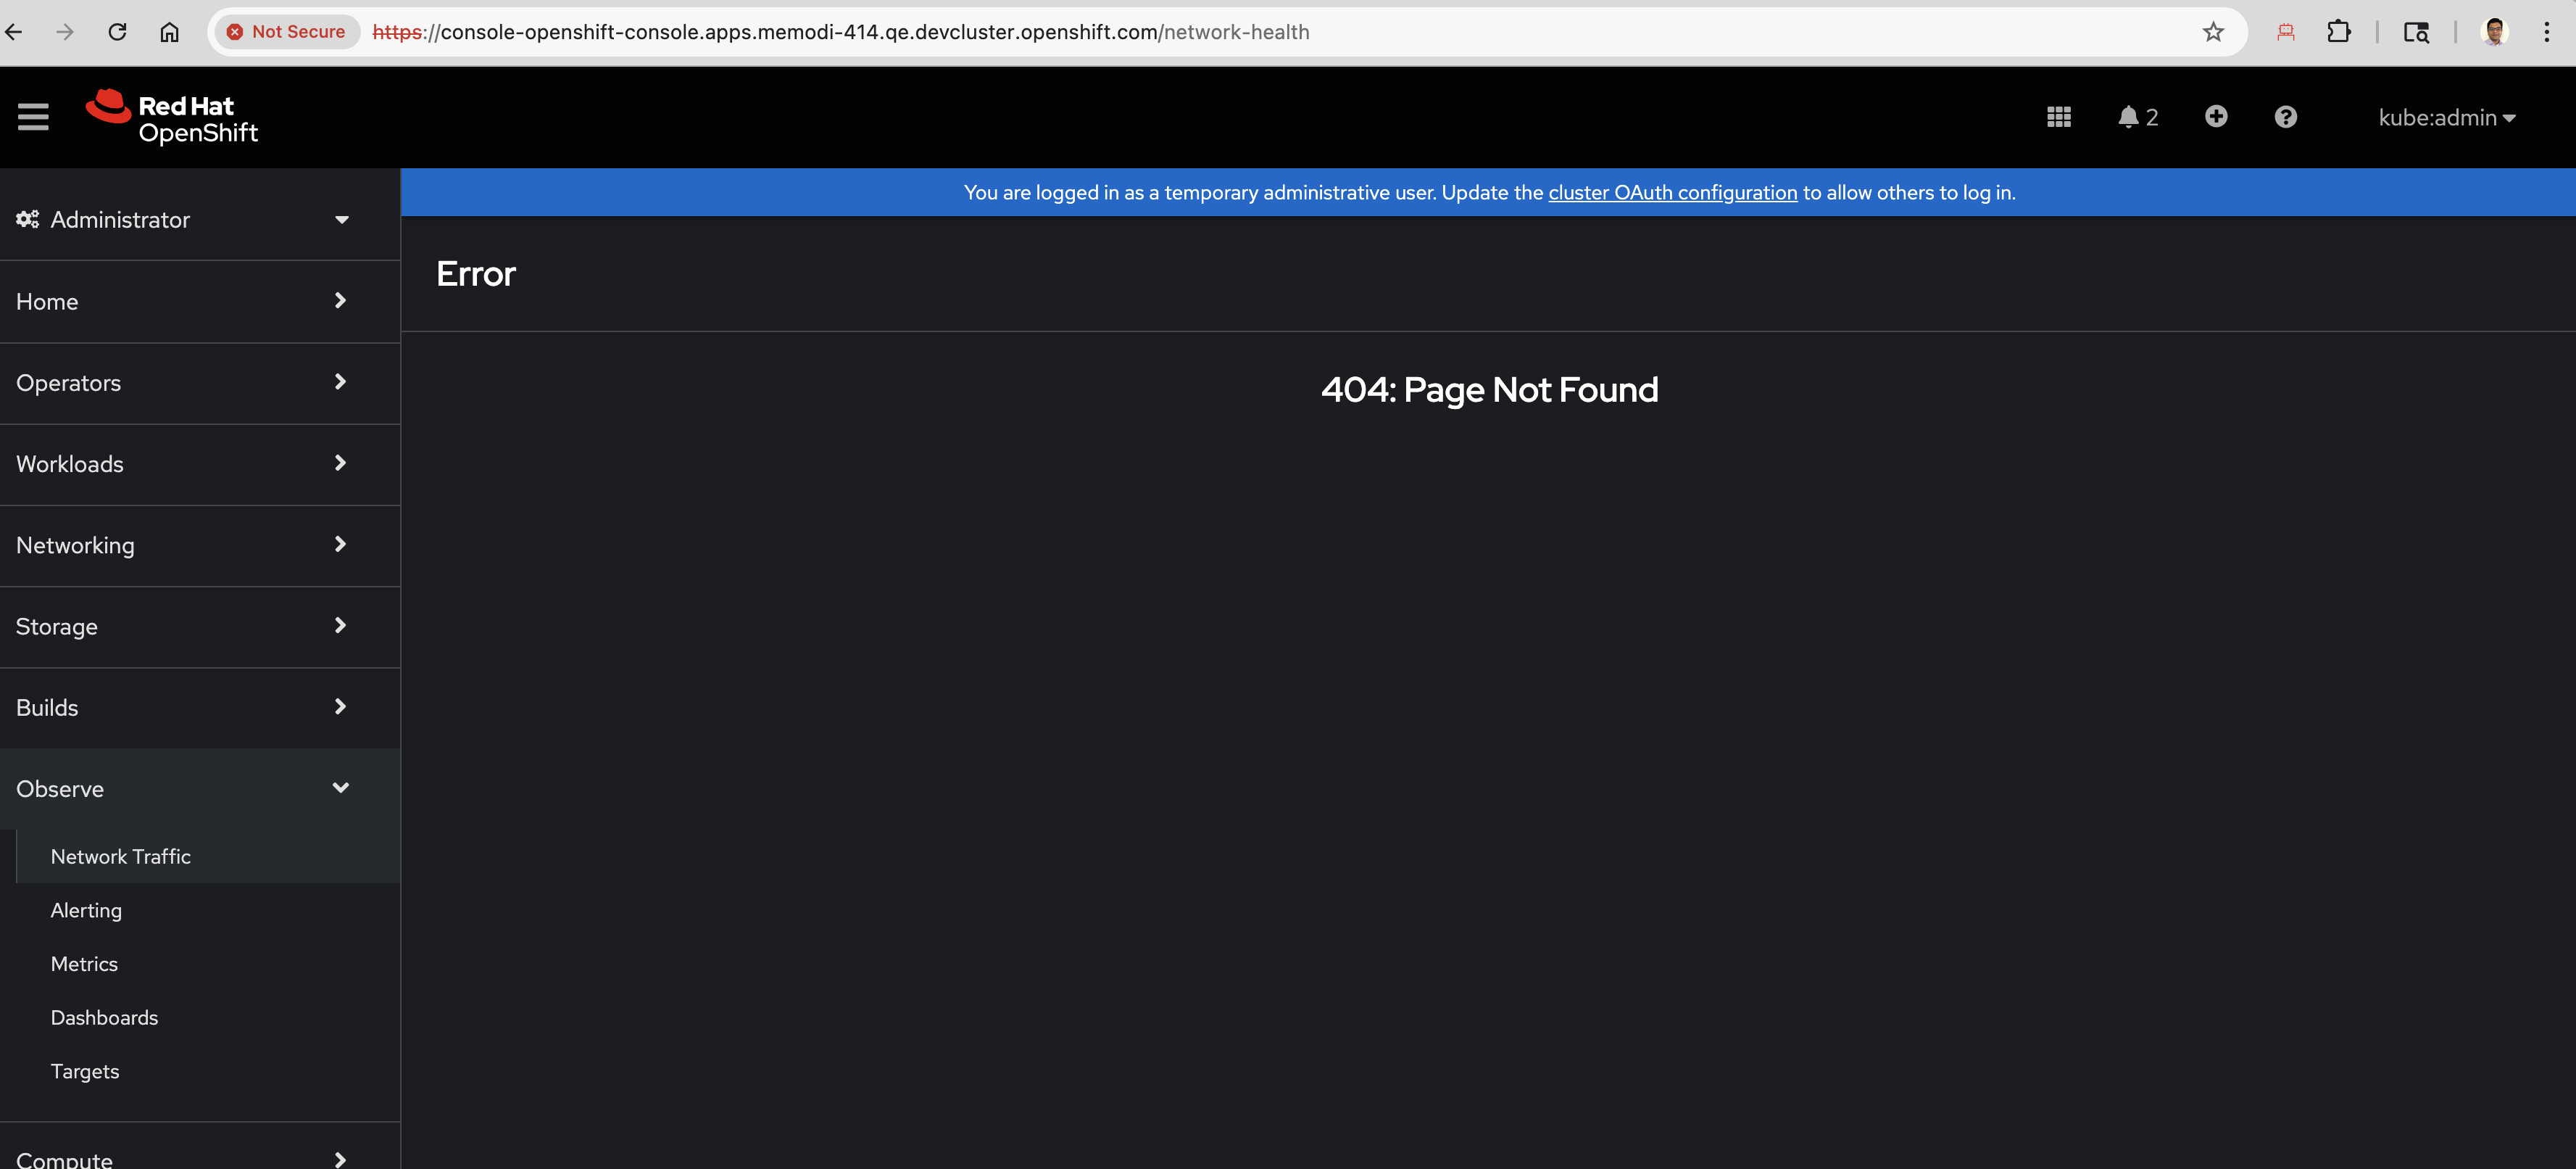Reload the page in browser
Viewport: 2576px width, 1169px height.
(x=117, y=32)
